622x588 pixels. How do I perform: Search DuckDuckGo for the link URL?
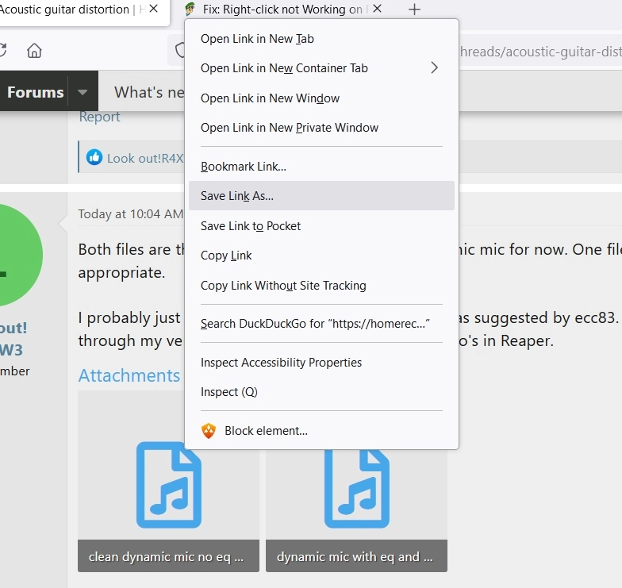pyautogui.click(x=321, y=324)
